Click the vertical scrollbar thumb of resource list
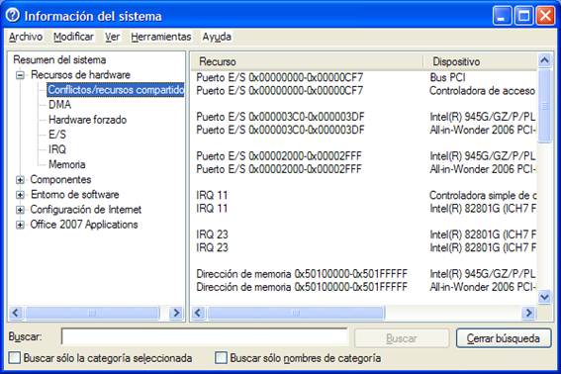 (544, 105)
